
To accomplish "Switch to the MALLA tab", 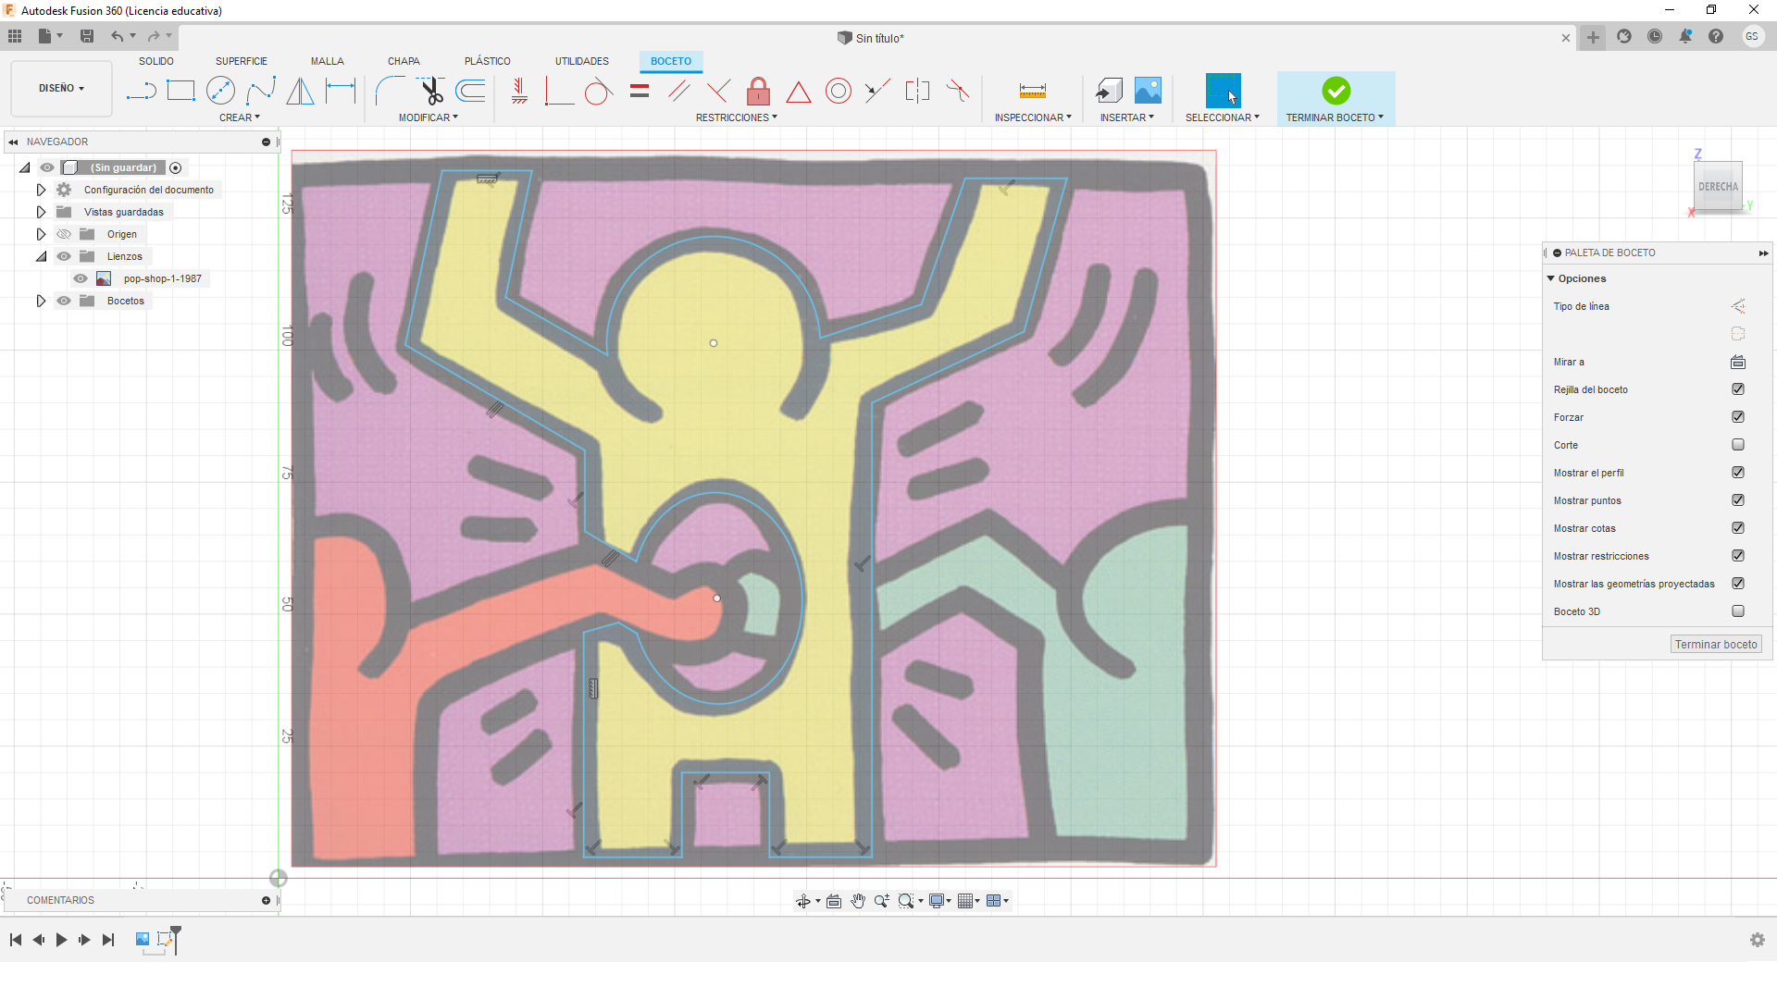I will [328, 61].
